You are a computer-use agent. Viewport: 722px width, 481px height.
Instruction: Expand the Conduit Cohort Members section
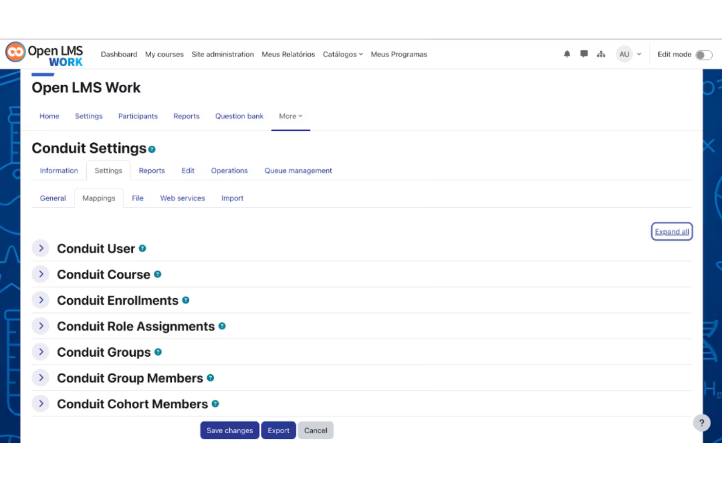40,404
